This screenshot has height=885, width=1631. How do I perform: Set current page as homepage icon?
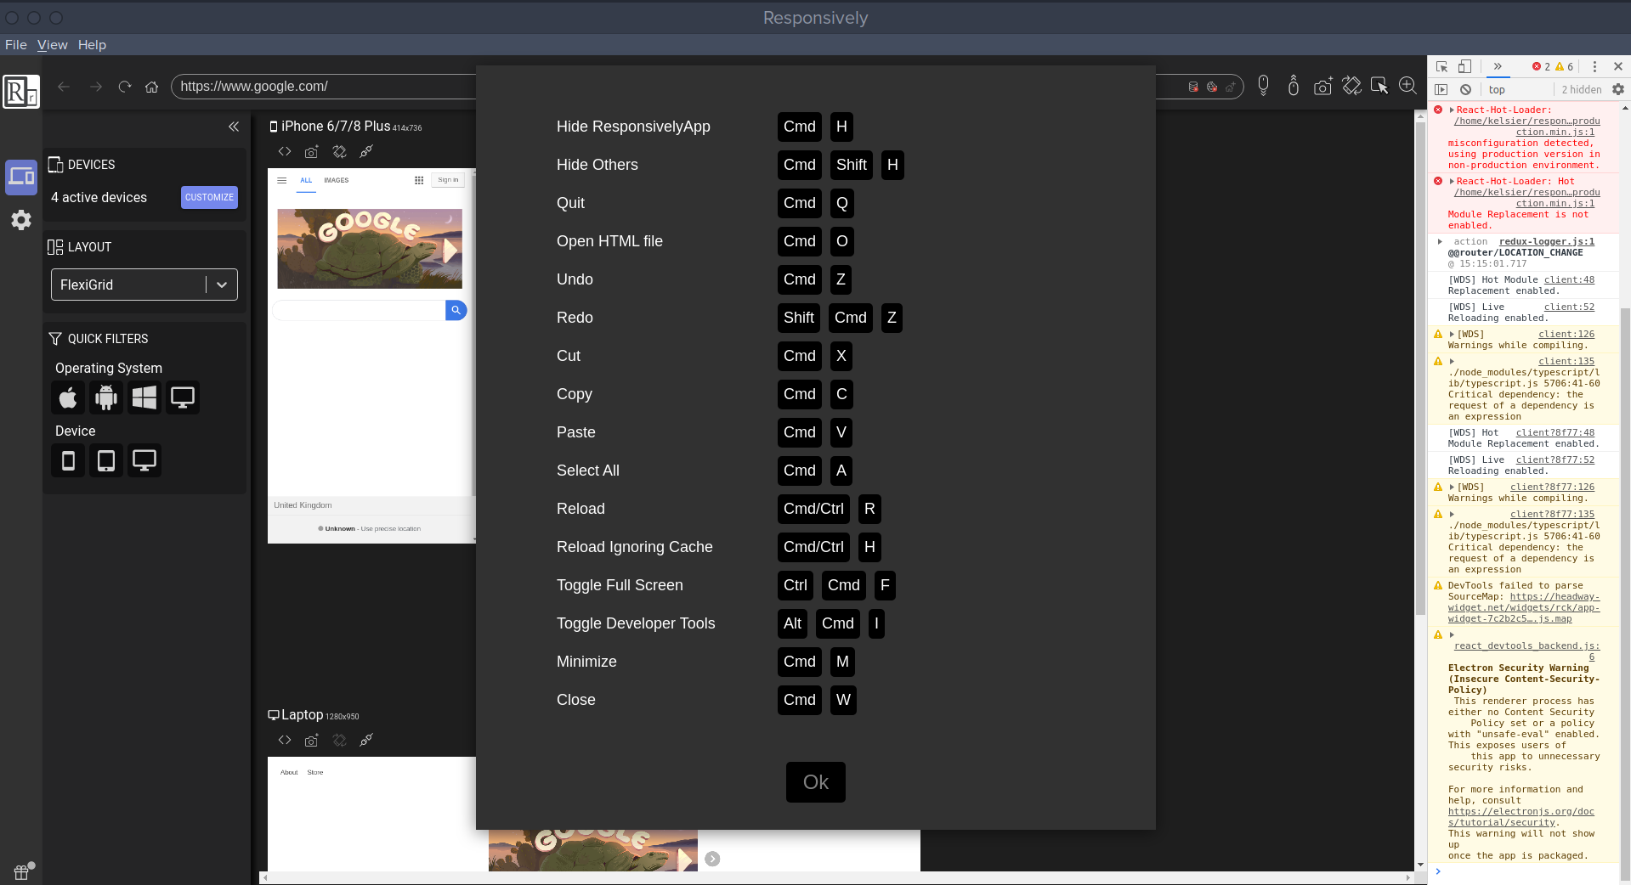(x=1230, y=87)
